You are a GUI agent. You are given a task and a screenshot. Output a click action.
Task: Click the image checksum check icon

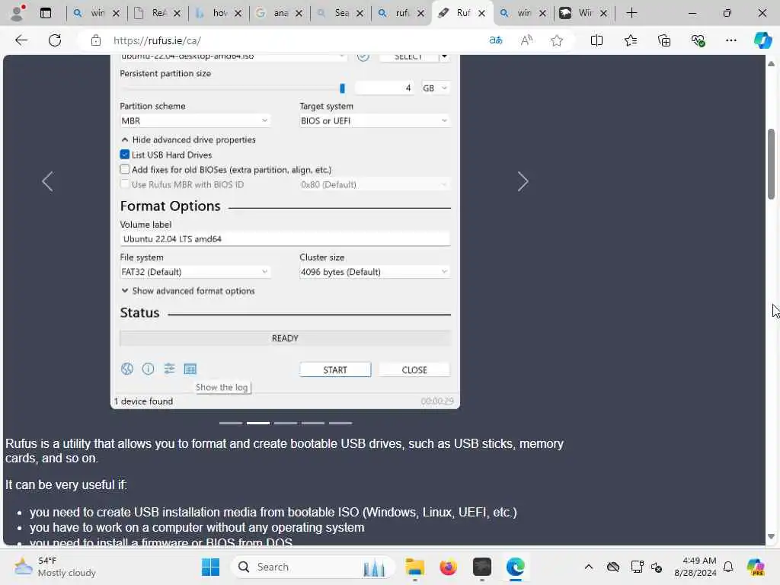point(363,56)
